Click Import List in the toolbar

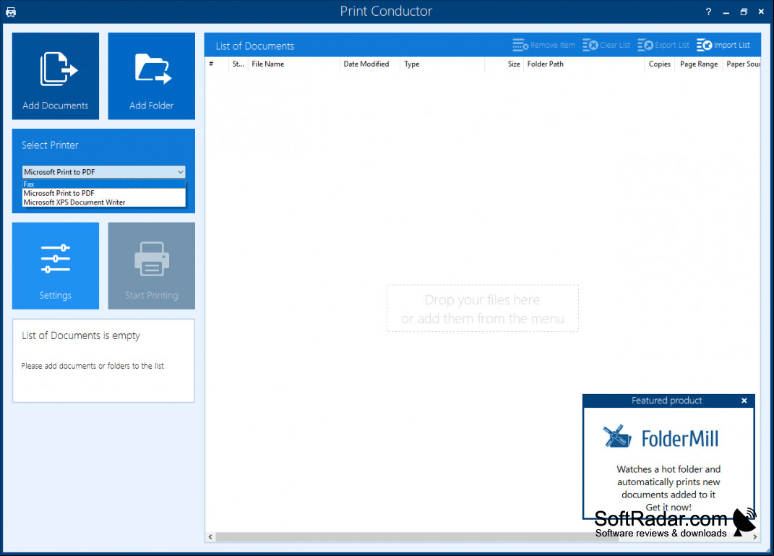[x=723, y=45]
